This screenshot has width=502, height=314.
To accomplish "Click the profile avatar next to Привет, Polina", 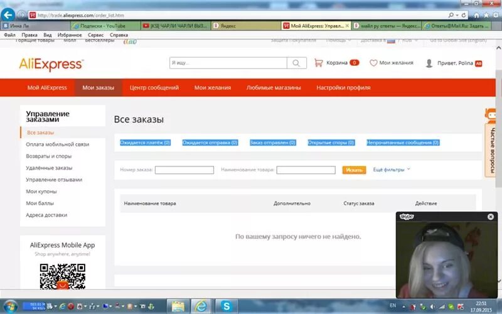I will tap(429, 63).
